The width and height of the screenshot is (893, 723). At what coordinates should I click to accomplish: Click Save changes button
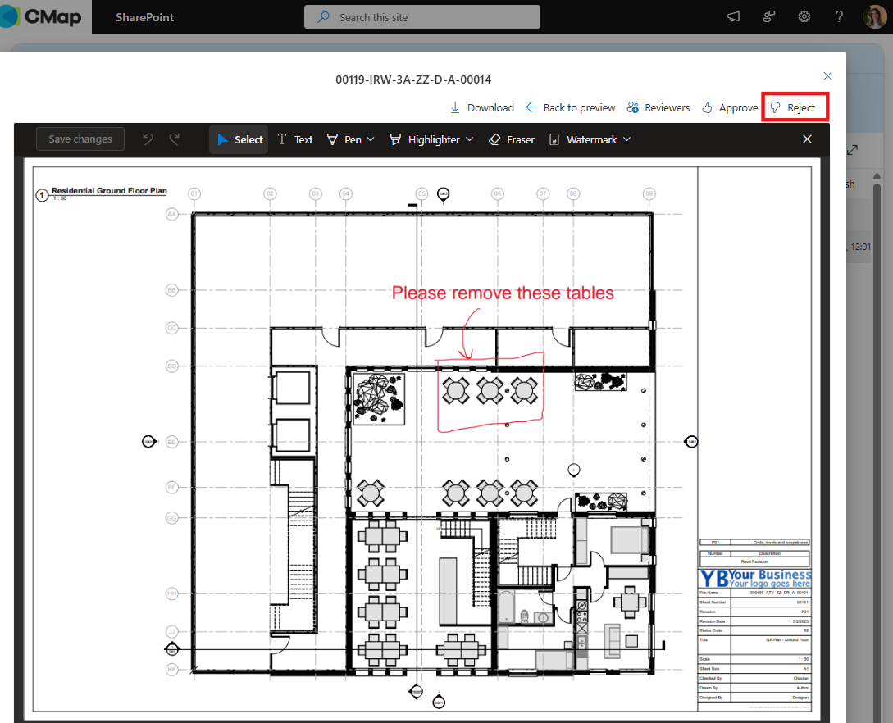[x=80, y=139]
